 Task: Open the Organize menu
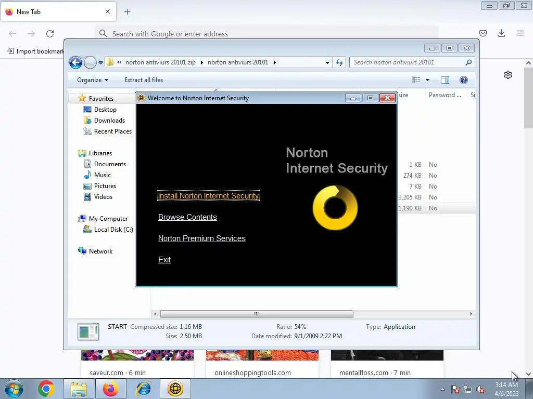click(x=93, y=80)
